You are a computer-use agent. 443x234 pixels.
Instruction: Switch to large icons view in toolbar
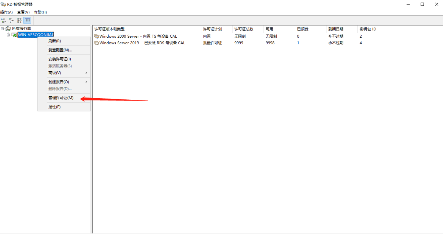[3, 21]
